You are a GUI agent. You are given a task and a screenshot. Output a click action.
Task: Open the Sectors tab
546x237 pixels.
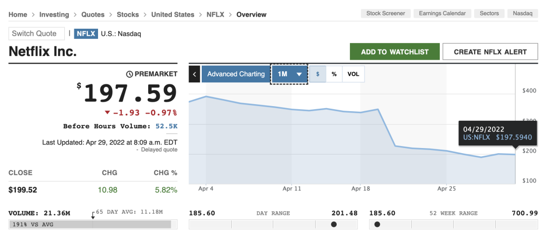tap(489, 14)
